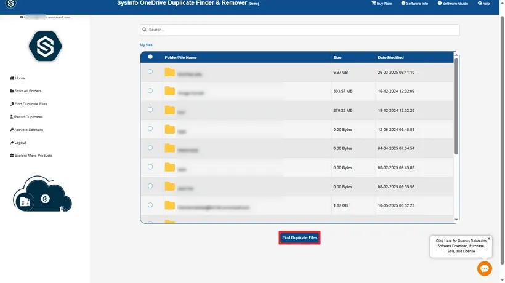This screenshot has height=283, width=505.
Task: Click the large hexagon SysInfo logo in sidebar
Action: [x=45, y=46]
